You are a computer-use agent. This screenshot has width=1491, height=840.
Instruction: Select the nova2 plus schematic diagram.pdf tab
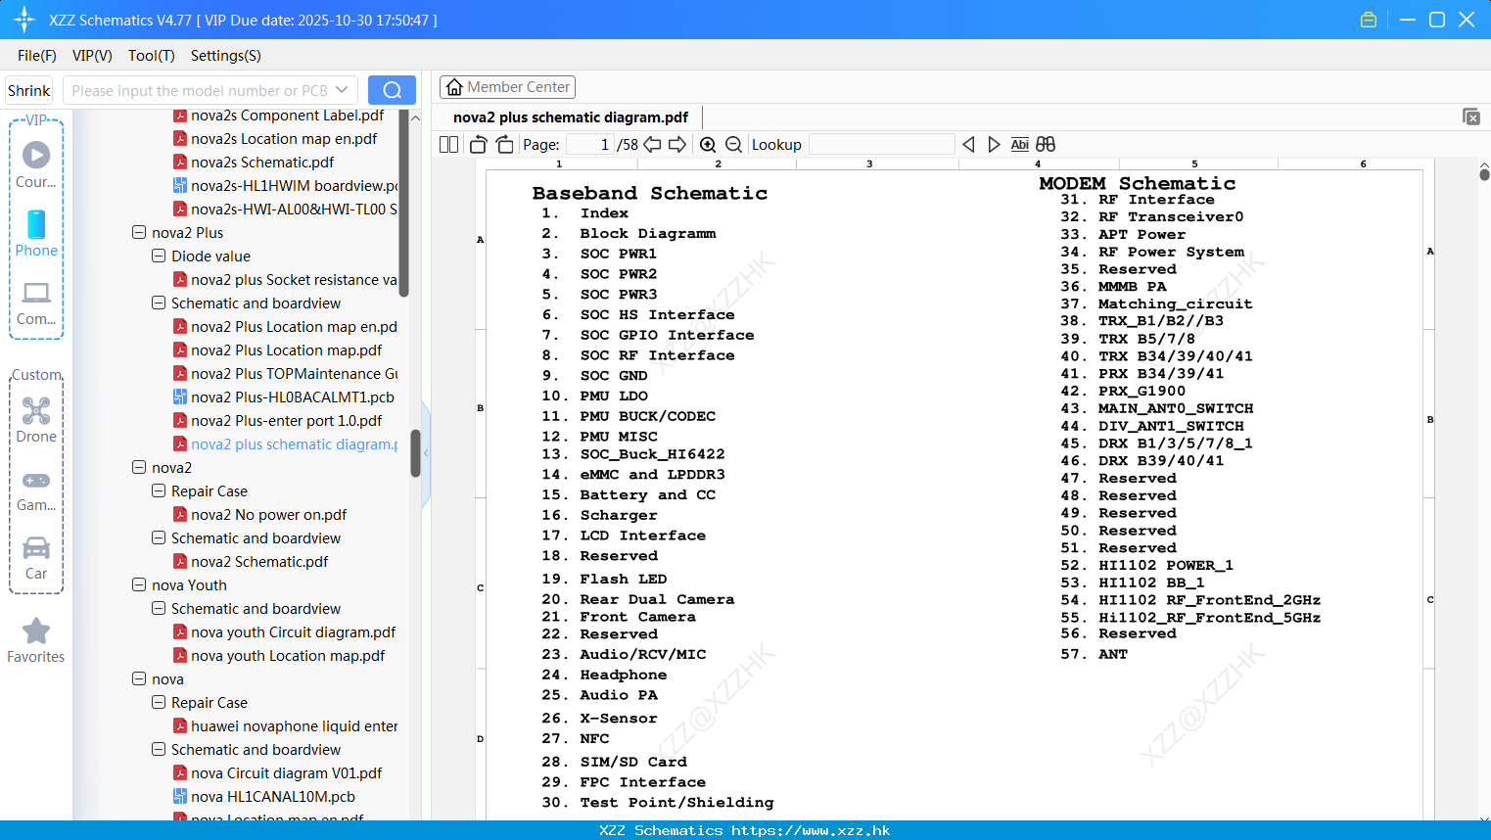point(571,117)
